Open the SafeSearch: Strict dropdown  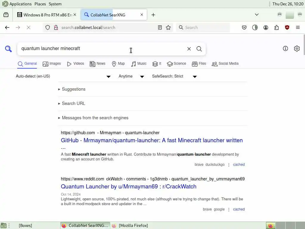tap(175, 76)
